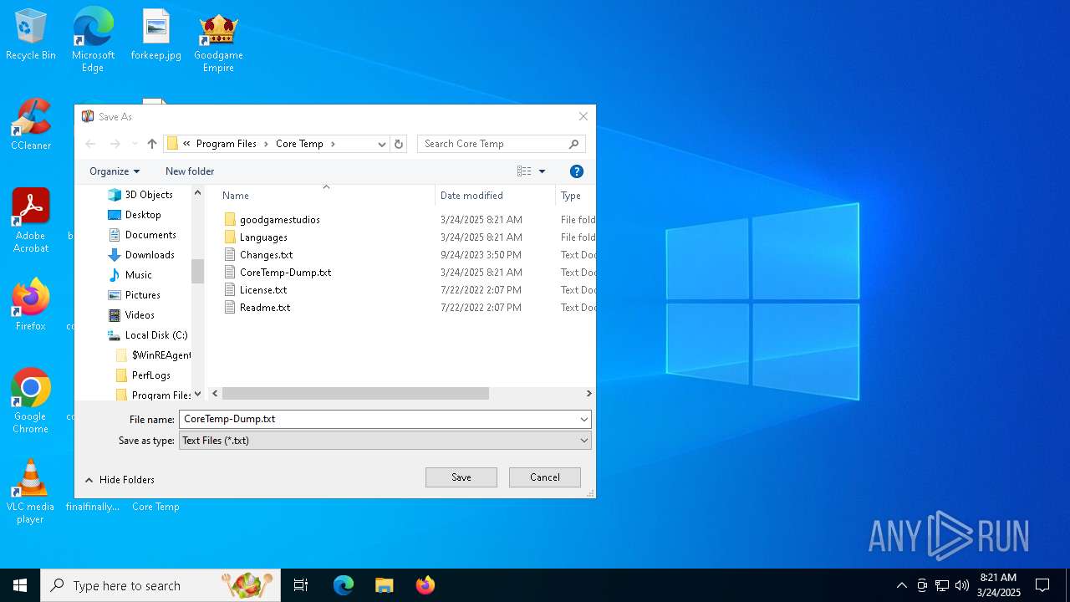Viewport: 1070px width, 602px height.
Task: Change the file view layout icon
Action: point(524,171)
